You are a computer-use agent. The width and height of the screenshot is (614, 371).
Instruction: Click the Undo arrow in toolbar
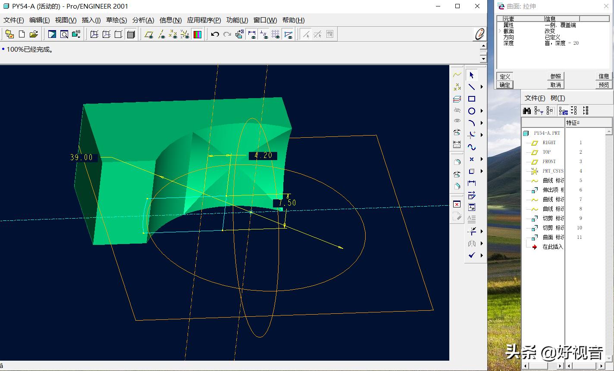click(215, 34)
